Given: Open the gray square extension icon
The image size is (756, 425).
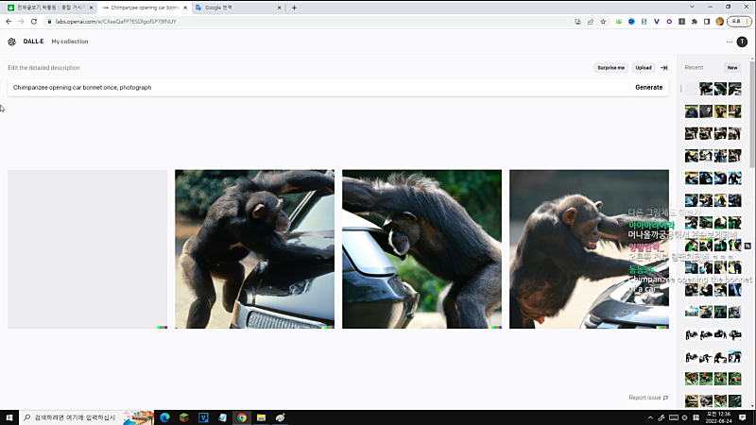Looking at the screenshot, I should click(681, 22).
